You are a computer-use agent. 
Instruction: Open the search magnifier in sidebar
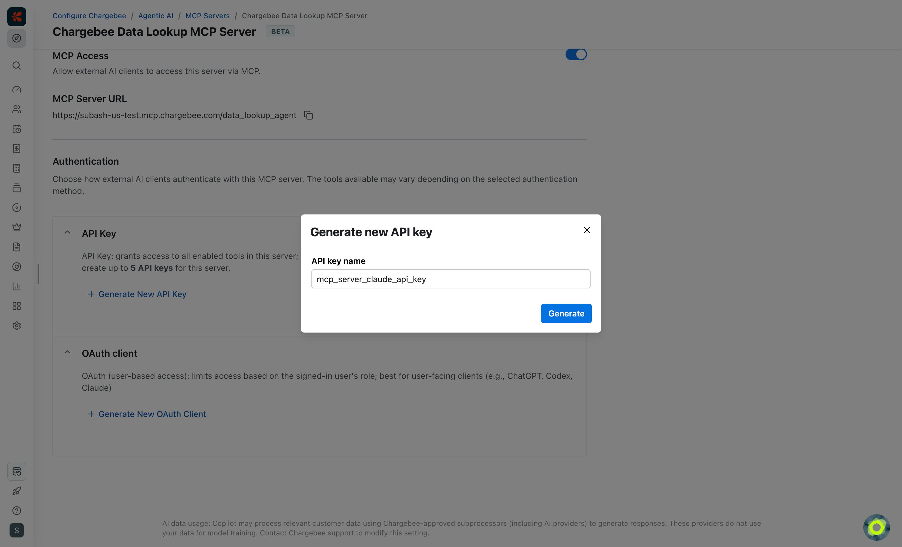(16, 66)
